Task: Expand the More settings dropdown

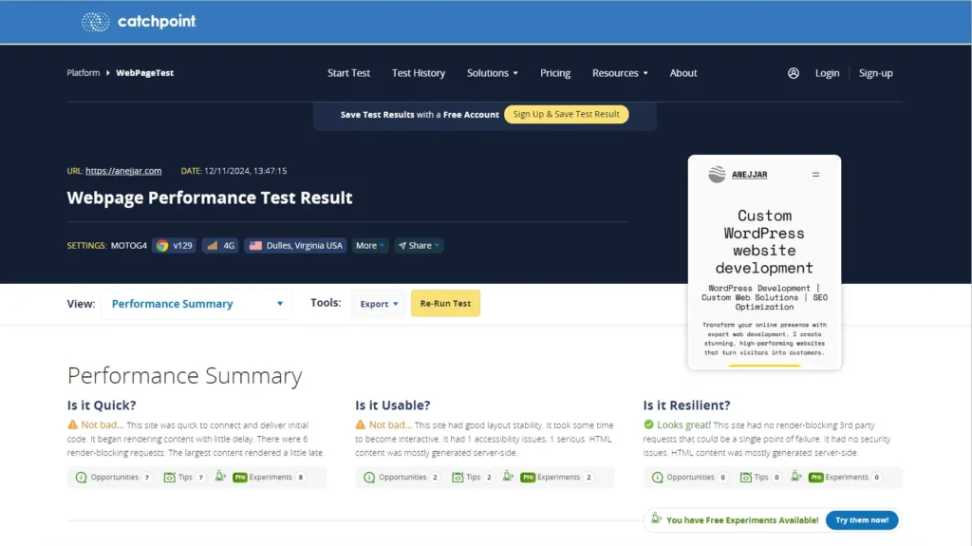Action: click(370, 246)
